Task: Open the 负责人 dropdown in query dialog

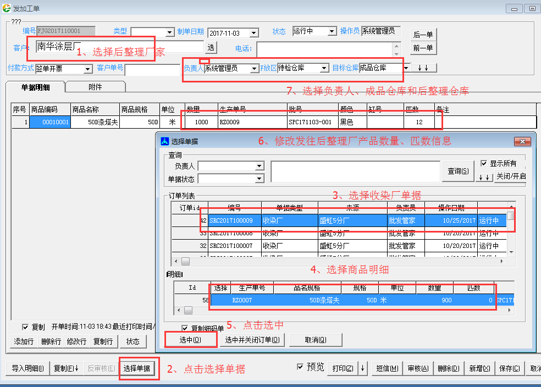Action: click(x=259, y=166)
